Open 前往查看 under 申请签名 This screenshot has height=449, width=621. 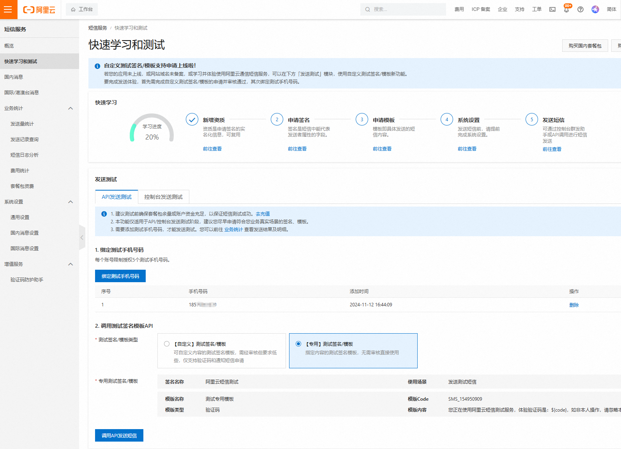(297, 149)
